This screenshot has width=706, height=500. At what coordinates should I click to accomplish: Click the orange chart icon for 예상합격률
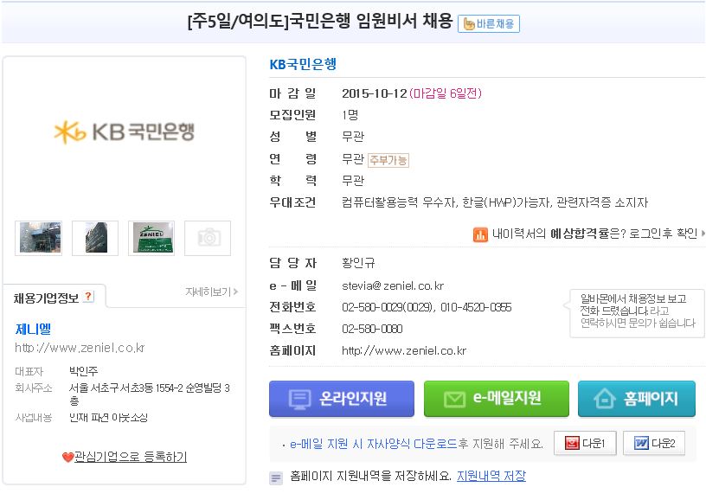tap(480, 234)
